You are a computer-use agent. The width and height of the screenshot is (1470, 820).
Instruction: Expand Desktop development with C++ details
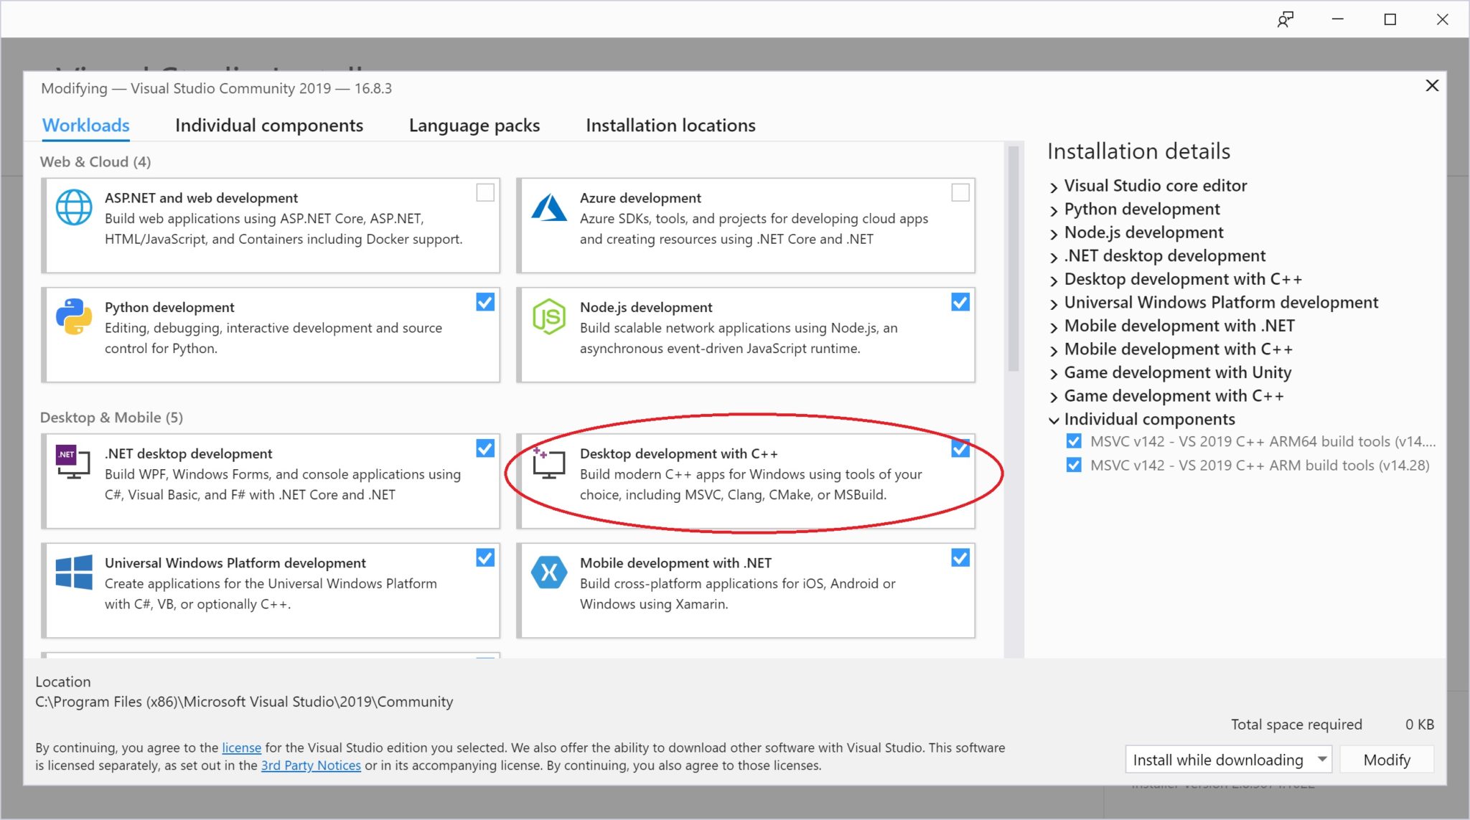click(1054, 281)
